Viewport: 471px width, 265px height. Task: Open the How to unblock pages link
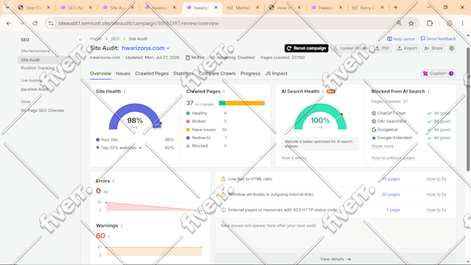coord(393,158)
